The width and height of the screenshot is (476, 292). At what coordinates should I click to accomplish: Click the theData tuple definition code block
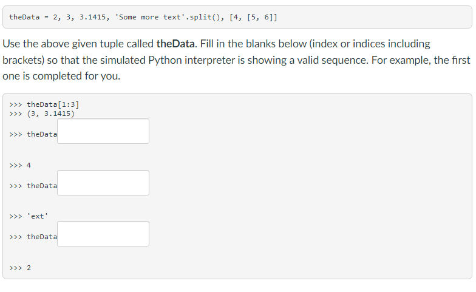click(237, 17)
